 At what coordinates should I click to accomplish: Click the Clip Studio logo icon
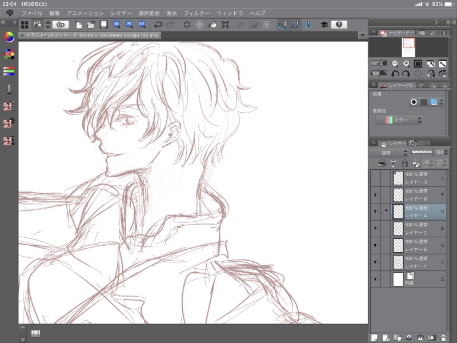click(10, 13)
